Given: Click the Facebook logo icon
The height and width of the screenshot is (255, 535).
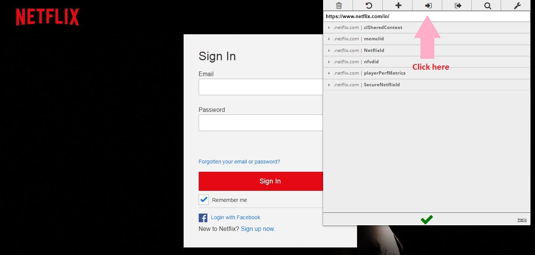Looking at the screenshot, I should coord(203,218).
